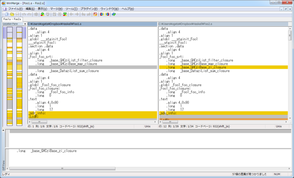Screen dimensions: 294x178
Task: Click the Copy to Left toolbar icon
Action: click(x=77, y=14)
